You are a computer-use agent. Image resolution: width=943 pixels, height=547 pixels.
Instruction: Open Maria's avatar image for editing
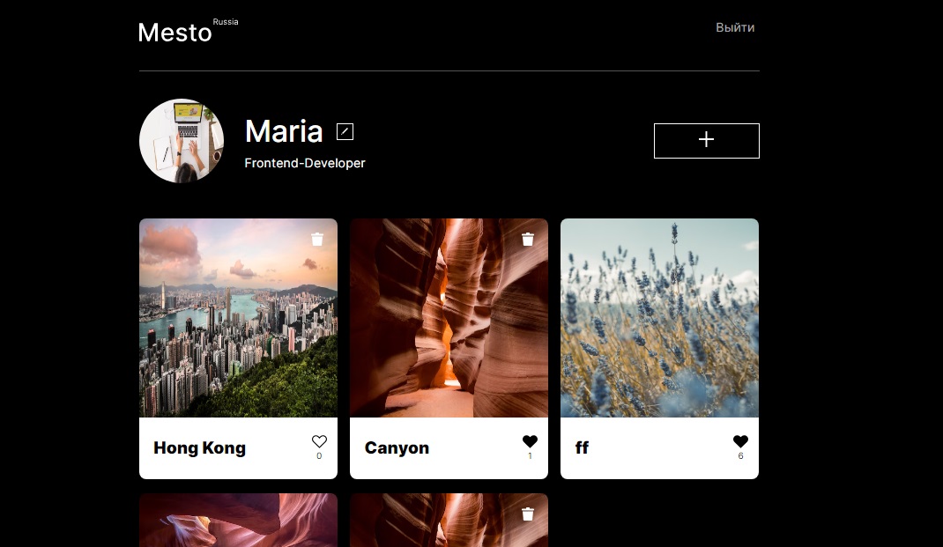click(x=182, y=141)
